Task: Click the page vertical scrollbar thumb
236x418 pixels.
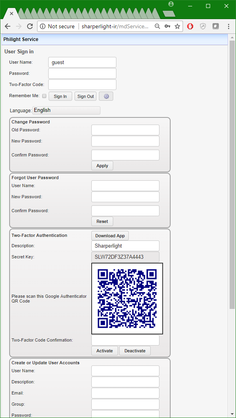Action: pyautogui.click(x=232, y=175)
